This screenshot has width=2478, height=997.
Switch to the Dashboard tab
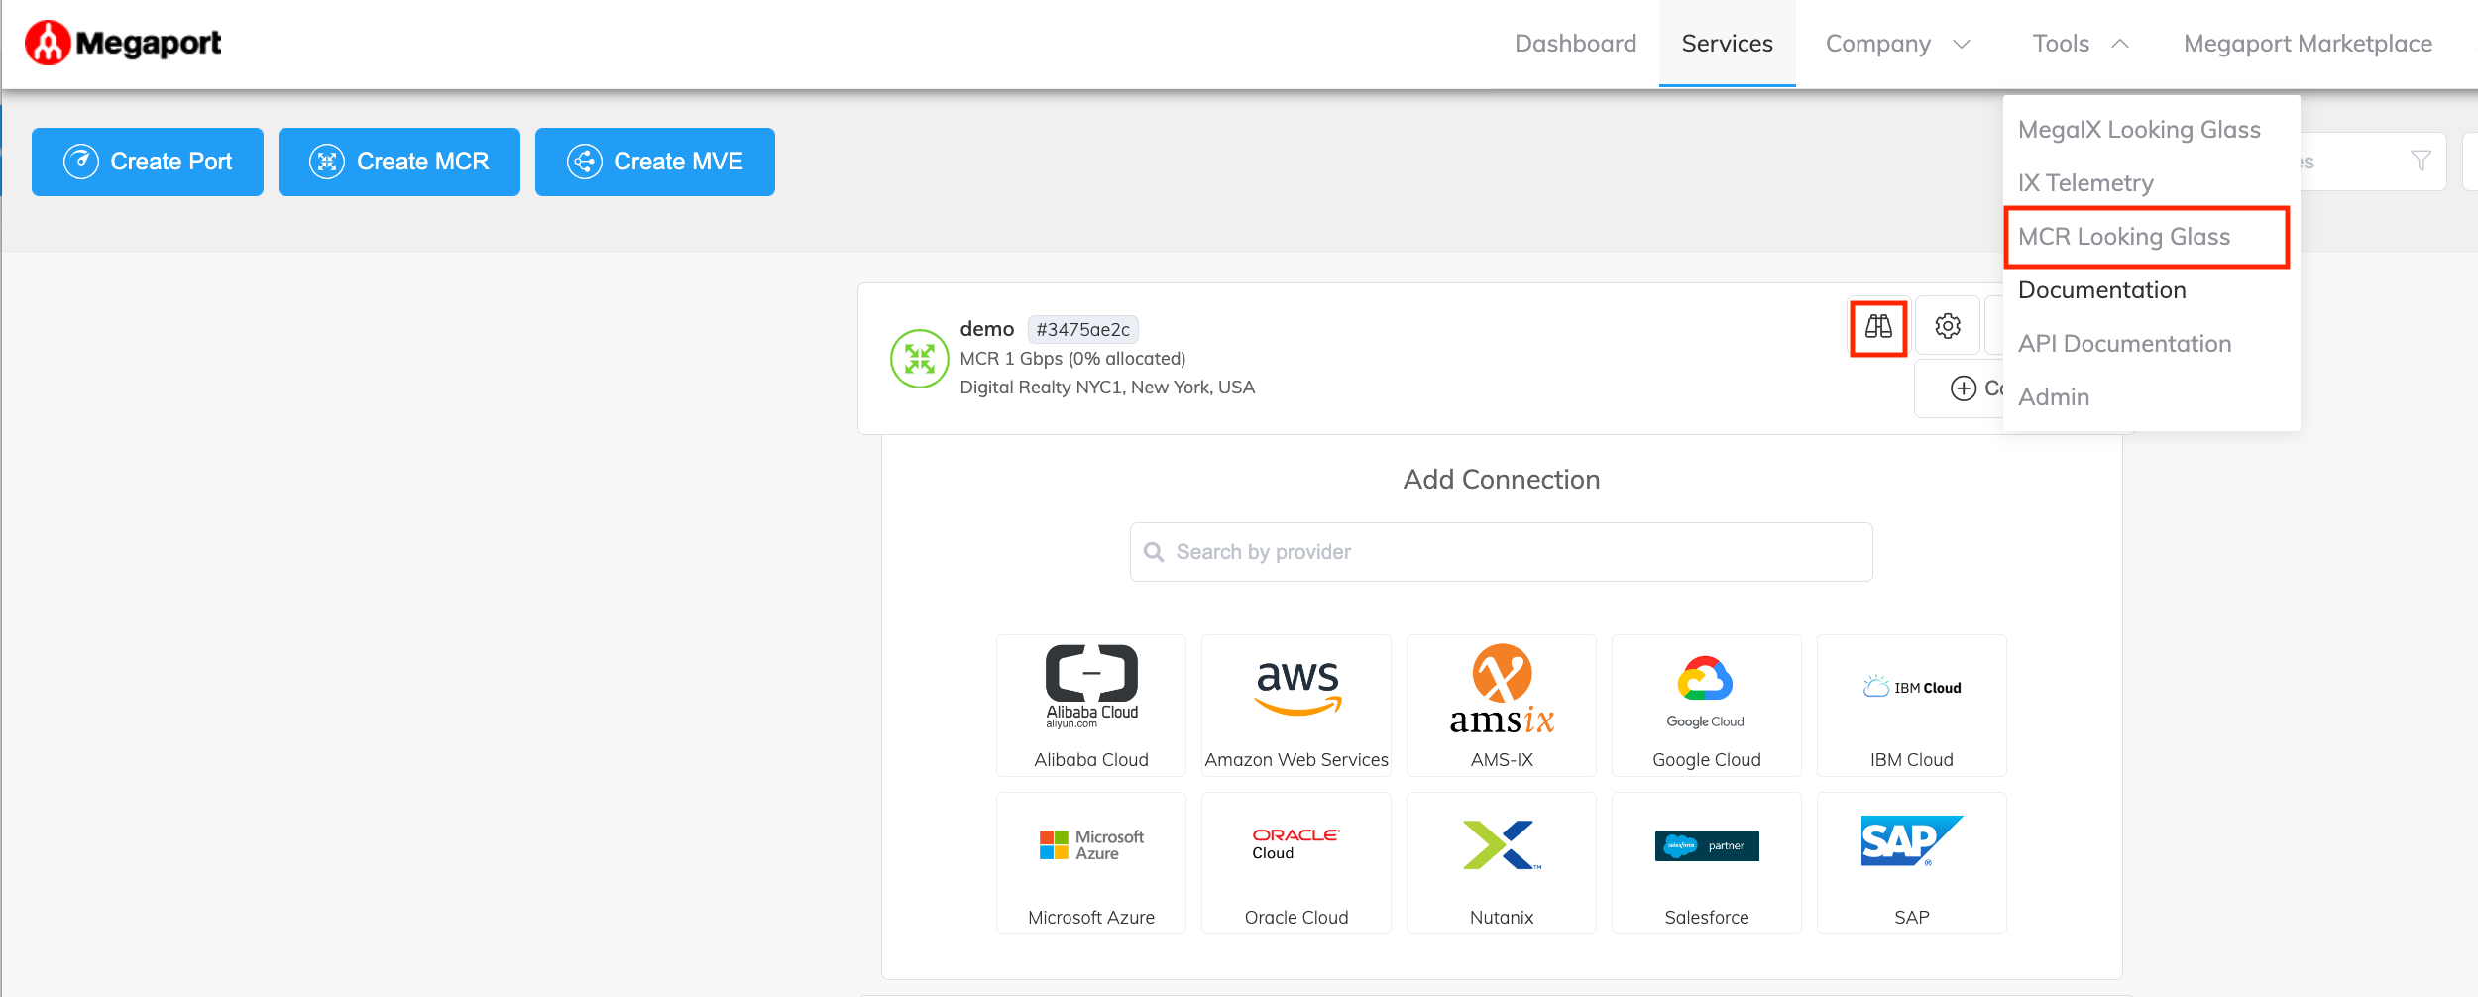pos(1575,44)
